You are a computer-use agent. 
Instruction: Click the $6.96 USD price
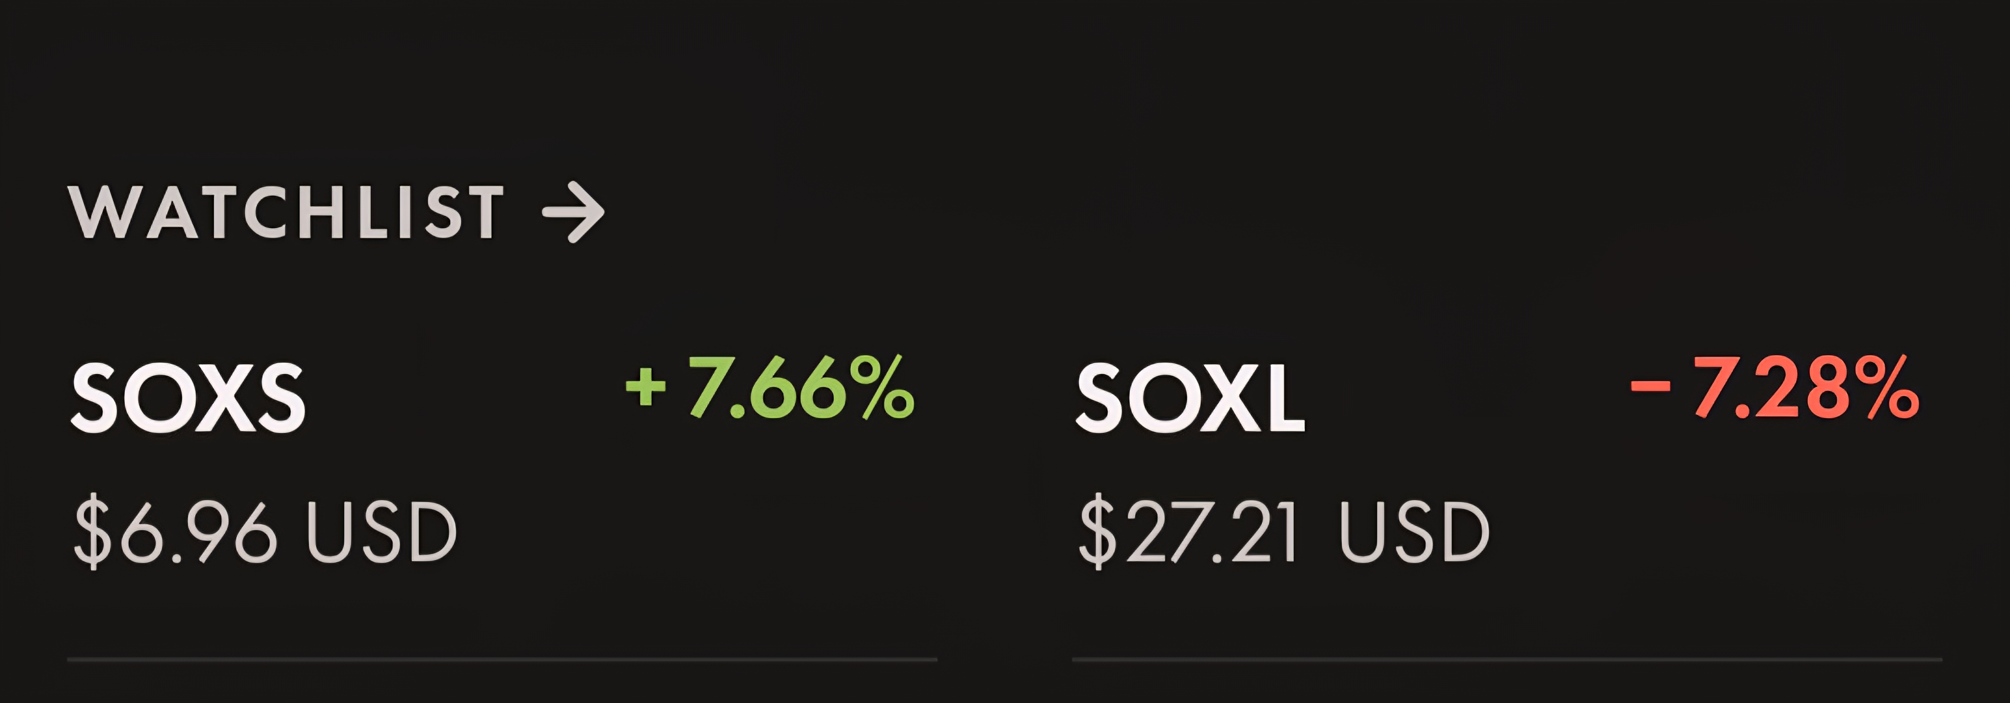coord(265,532)
